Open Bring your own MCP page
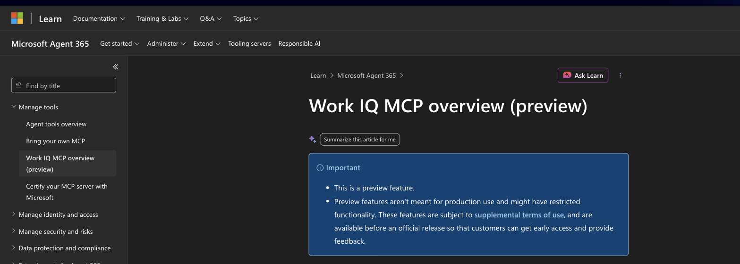The height and width of the screenshot is (264, 740). (x=55, y=141)
